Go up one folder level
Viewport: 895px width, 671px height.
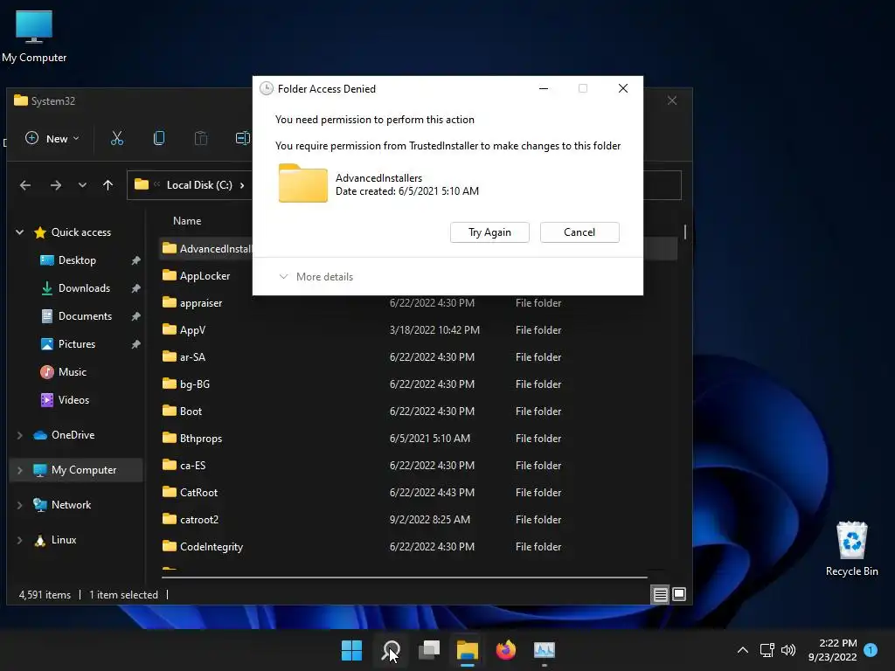[108, 185]
